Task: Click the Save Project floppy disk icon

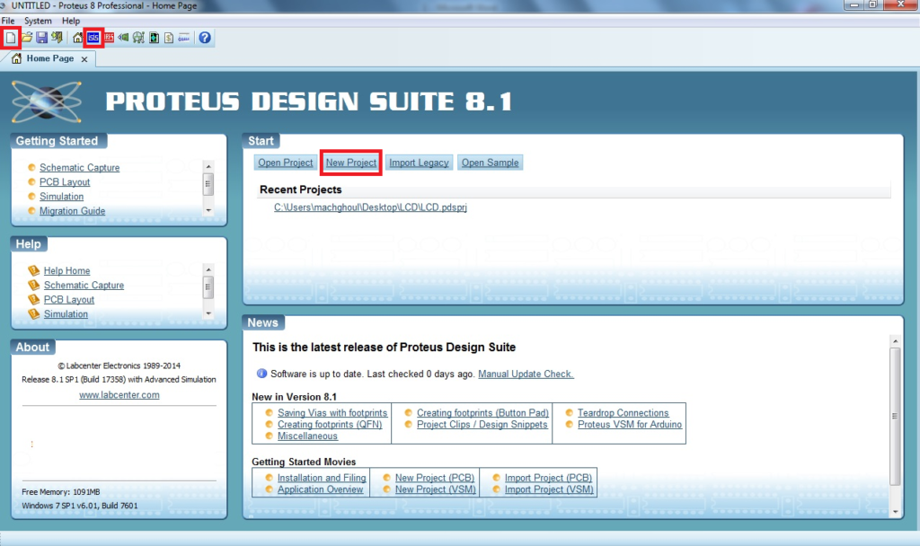Action: [x=41, y=38]
